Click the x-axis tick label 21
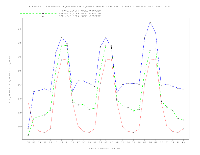Viewport: 200px width, 155px height. [x=67, y=142]
